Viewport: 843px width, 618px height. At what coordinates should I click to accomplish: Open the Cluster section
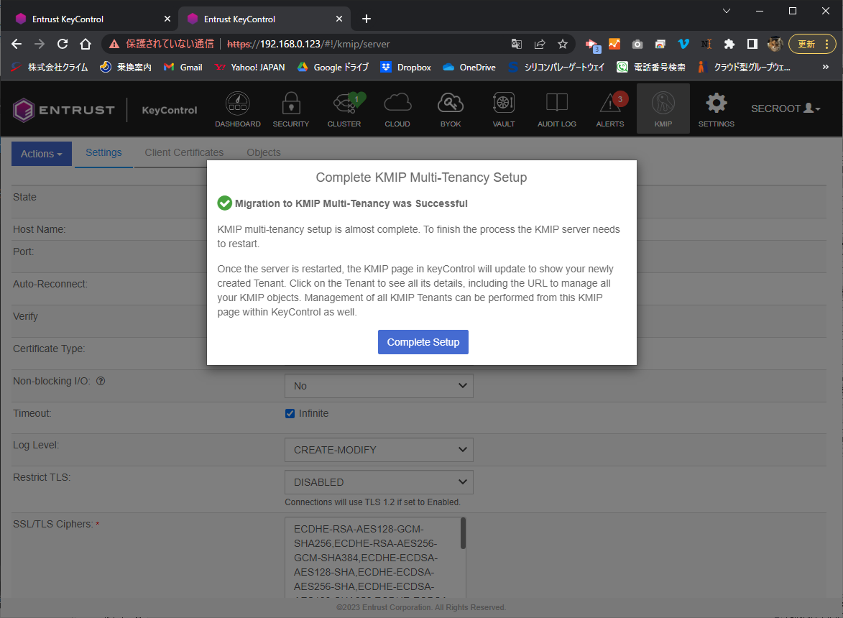344,109
